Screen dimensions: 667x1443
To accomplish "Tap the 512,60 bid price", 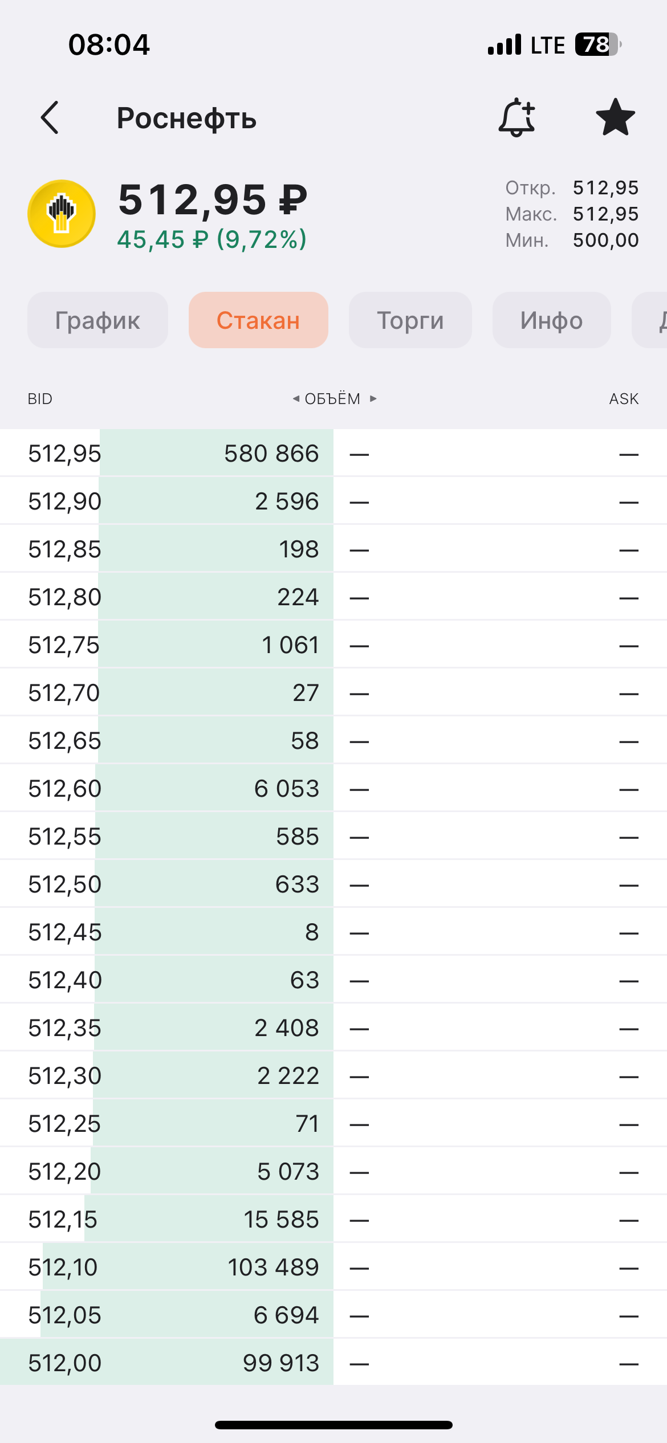I will coord(65,789).
